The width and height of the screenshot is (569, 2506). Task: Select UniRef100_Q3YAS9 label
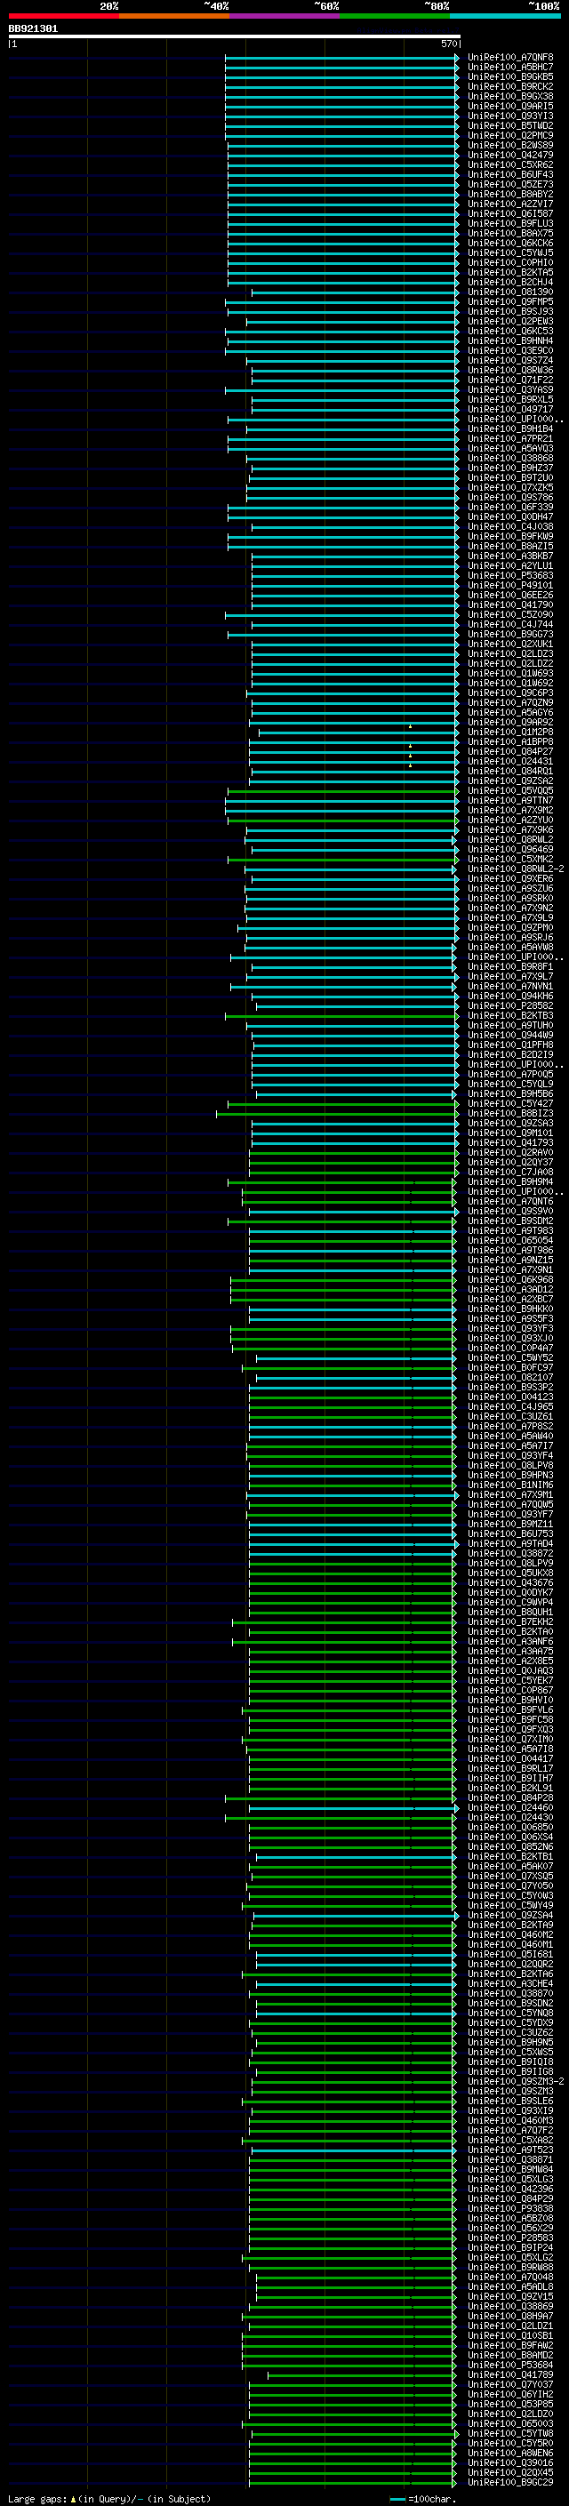coord(510,389)
